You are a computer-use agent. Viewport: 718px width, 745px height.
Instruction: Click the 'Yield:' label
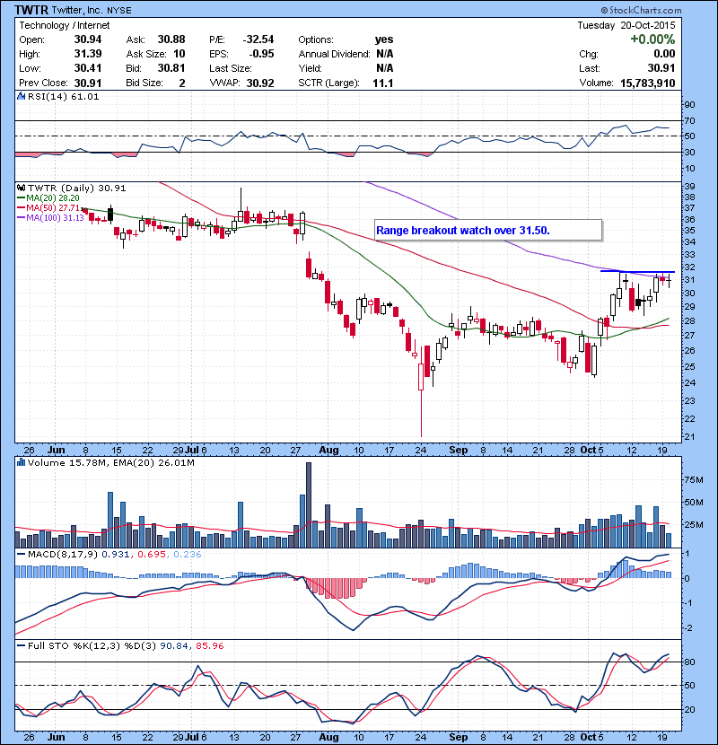point(311,68)
